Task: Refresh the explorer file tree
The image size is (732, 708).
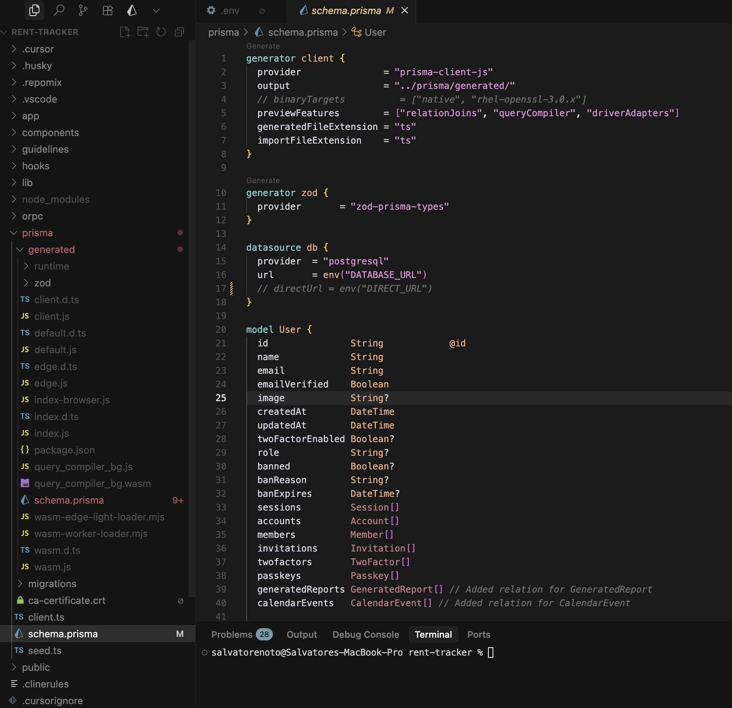Action: click(161, 32)
